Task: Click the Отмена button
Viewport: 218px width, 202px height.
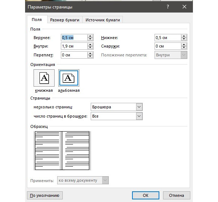Action: [176, 195]
